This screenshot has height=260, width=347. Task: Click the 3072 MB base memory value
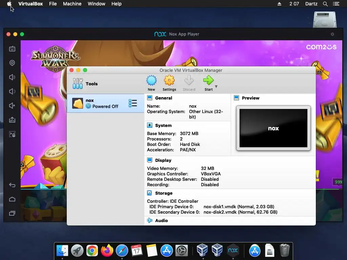coord(189,133)
